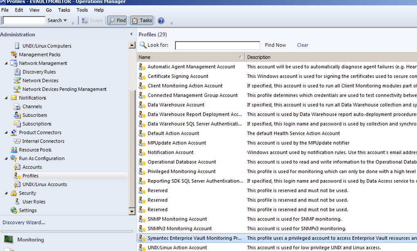
Task: Select the User Roles icon
Action: click(x=17, y=202)
